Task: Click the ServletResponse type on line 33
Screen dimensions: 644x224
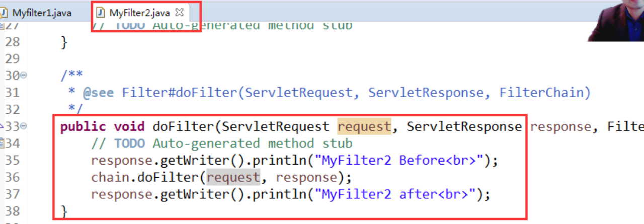Action: coord(464,126)
